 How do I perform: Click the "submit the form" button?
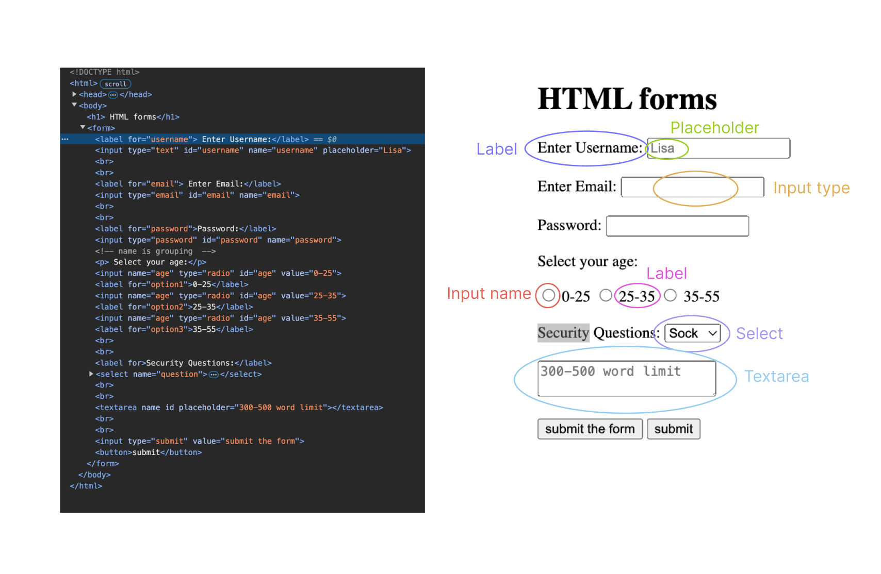590,429
